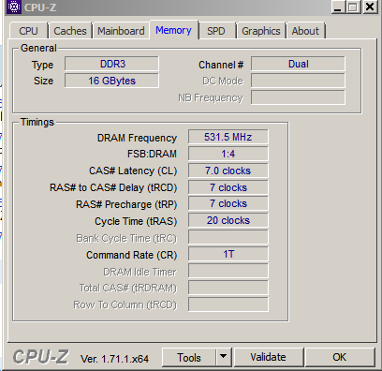The height and width of the screenshot is (371, 382).
Task: Click the empty Total CAS# (tRDRAM) field
Action: (228, 288)
